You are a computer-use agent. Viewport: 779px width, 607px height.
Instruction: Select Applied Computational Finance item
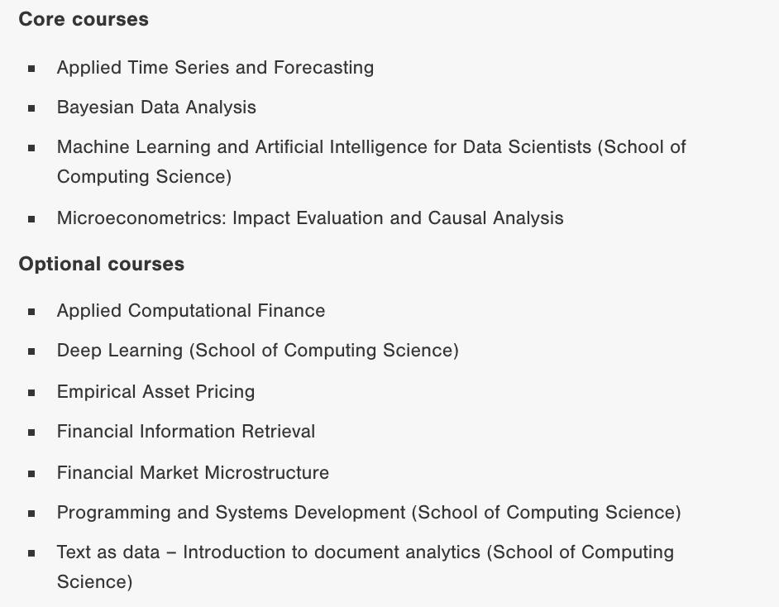click(x=191, y=311)
